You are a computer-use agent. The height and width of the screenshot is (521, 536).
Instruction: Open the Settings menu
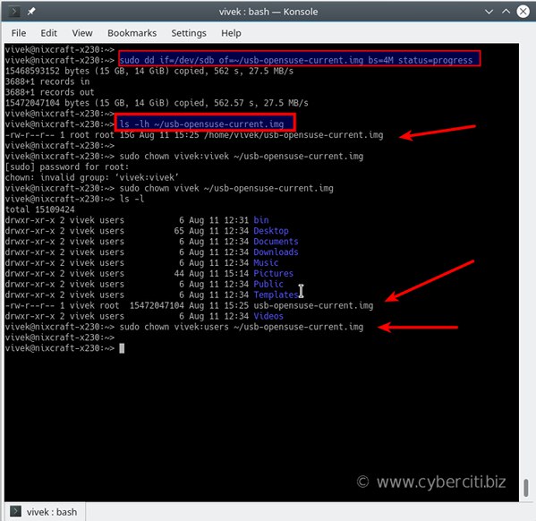[x=189, y=33]
